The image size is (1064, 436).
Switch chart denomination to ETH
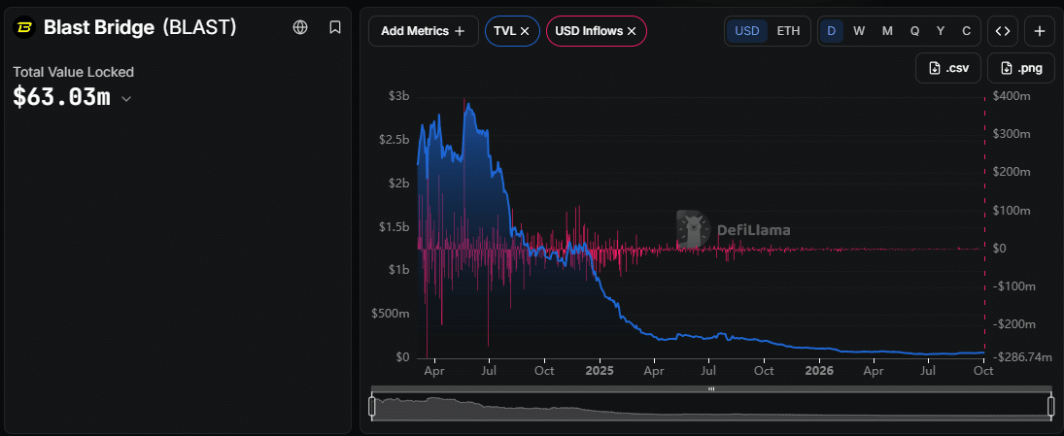pos(788,31)
